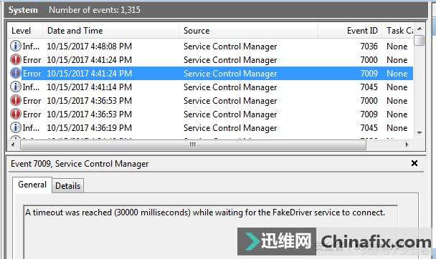The width and height of the screenshot is (436, 259).
Task: Close the Event 7009 details pane
Action: click(x=414, y=163)
